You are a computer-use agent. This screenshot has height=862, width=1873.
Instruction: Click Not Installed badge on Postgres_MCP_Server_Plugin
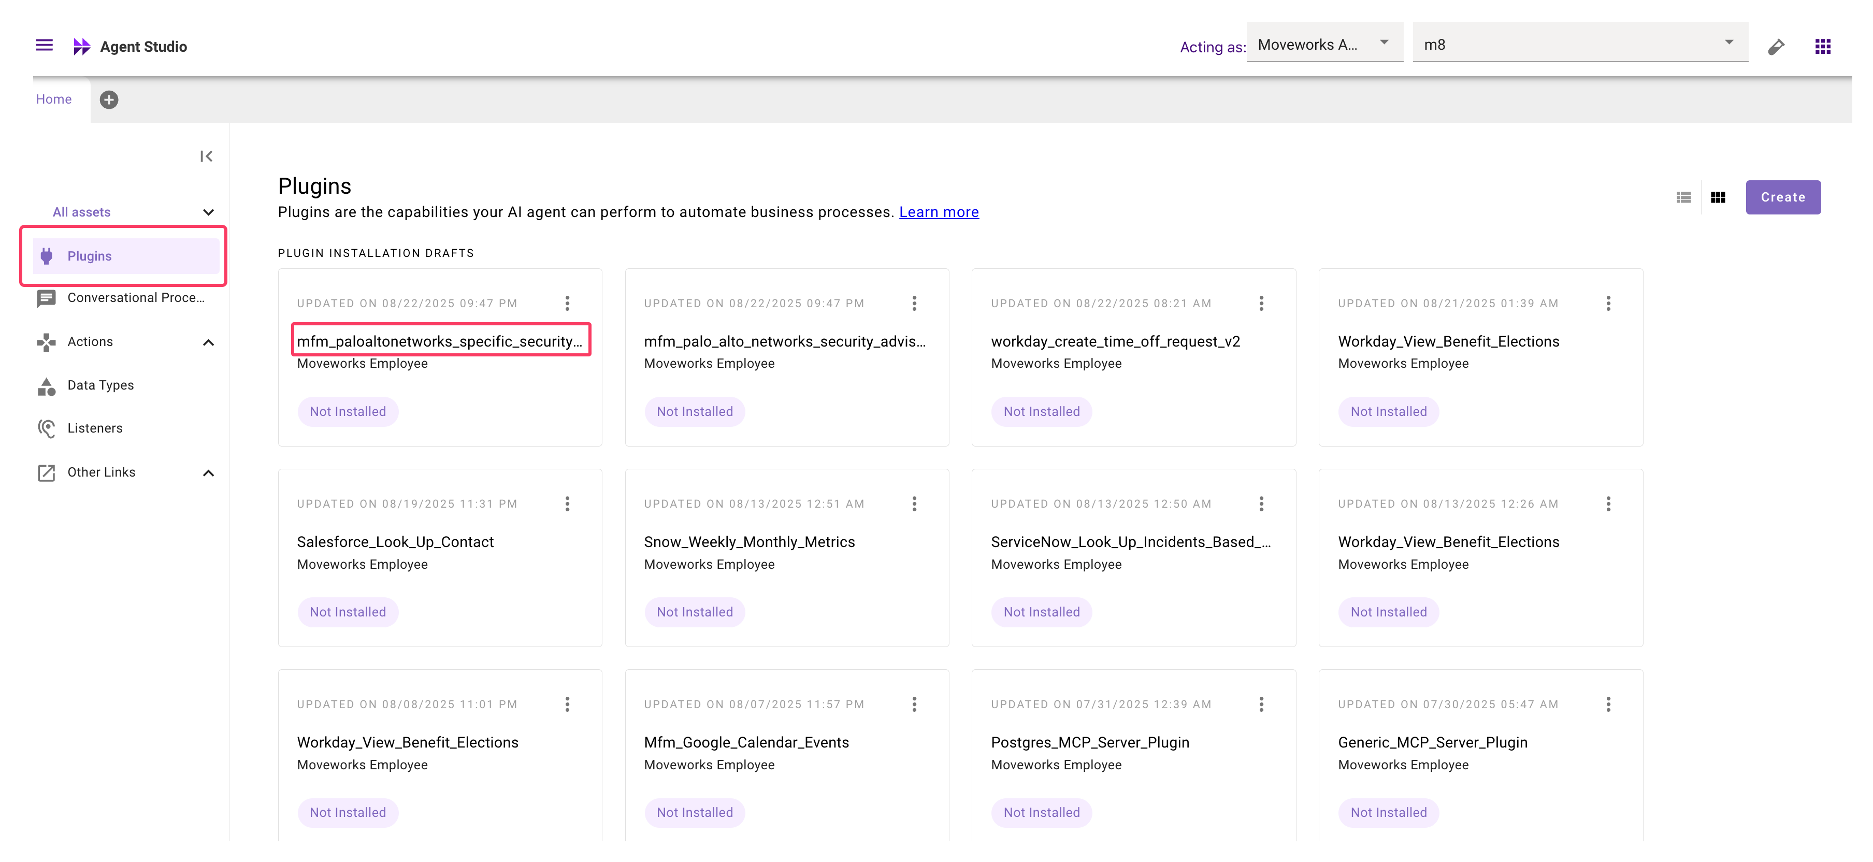point(1041,813)
